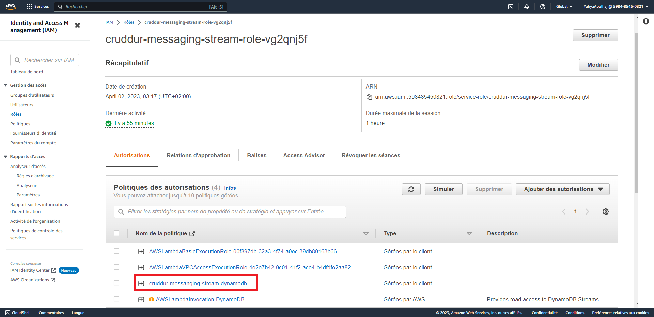Screen dimensions: 654x317
Task: Sort by the Type column arrow
Action: click(469, 234)
